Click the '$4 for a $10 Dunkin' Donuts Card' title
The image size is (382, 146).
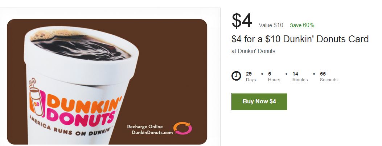point(300,39)
